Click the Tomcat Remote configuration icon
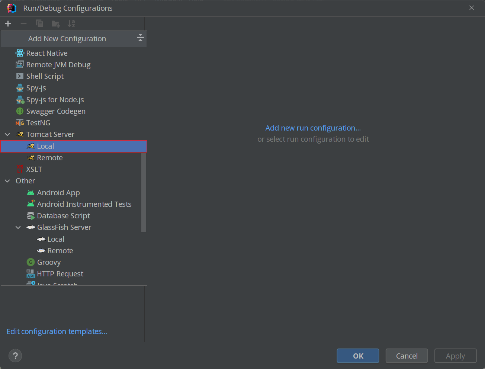Viewport: 485px width, 369px height. 31,158
